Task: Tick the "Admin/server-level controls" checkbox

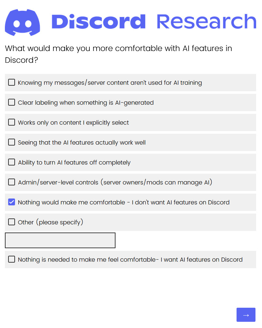Action: (x=12, y=182)
